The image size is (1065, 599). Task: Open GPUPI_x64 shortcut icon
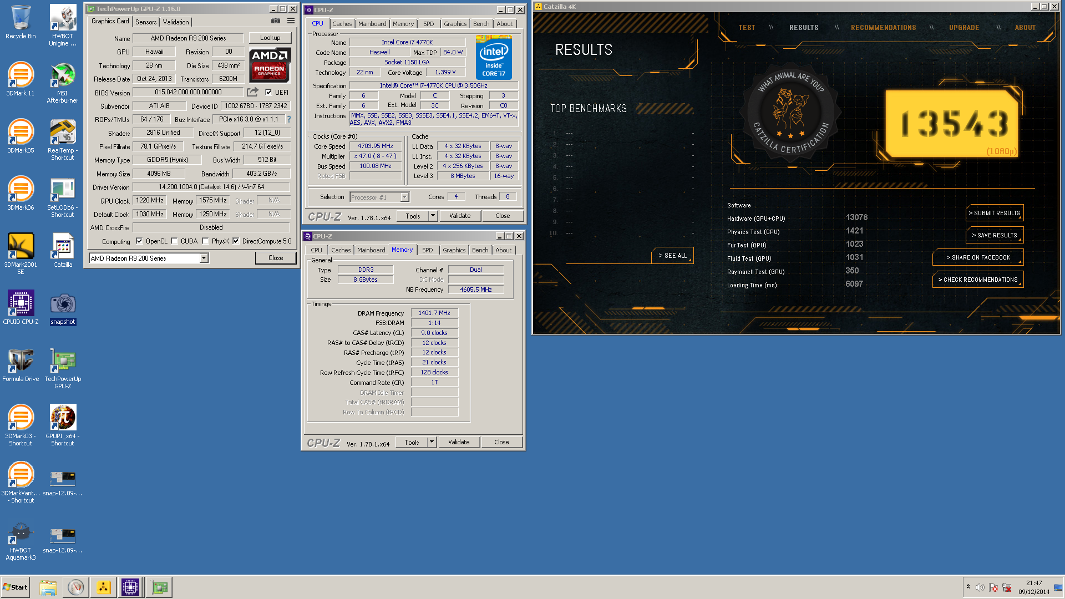[63, 425]
